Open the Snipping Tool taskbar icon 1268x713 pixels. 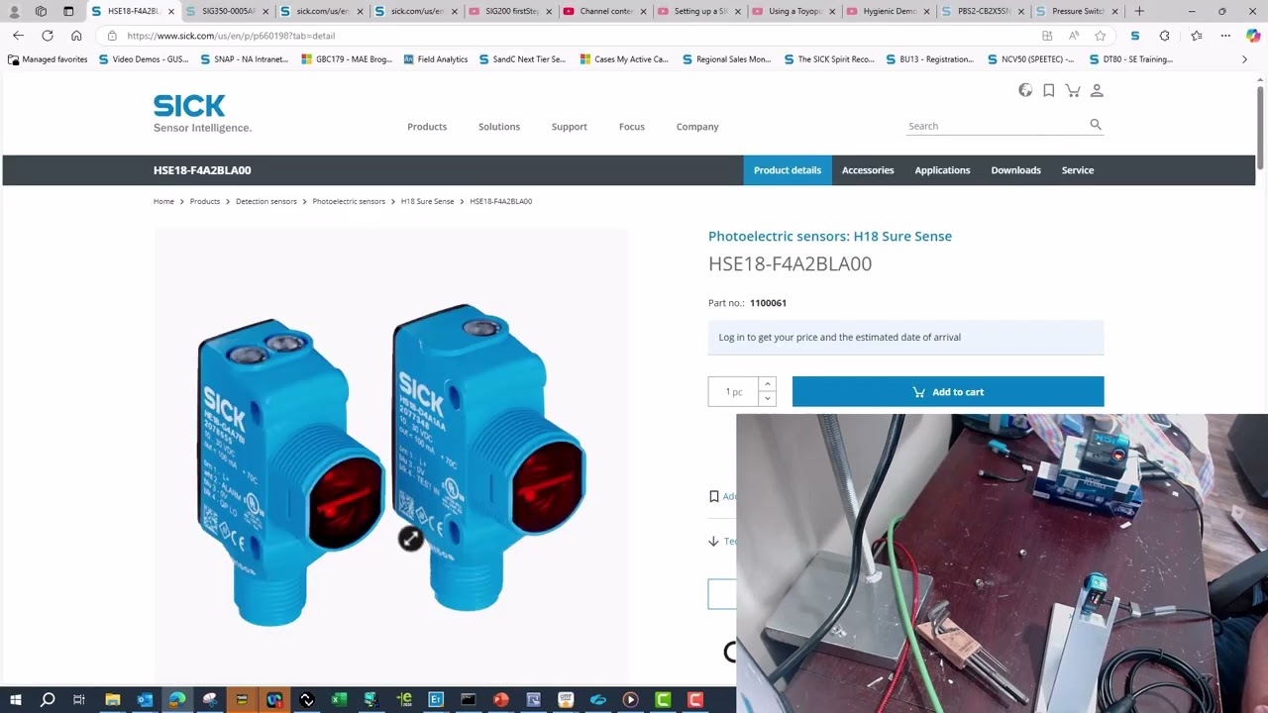pos(210,700)
